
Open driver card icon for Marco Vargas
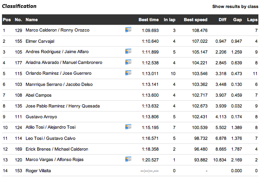[x=128, y=159]
